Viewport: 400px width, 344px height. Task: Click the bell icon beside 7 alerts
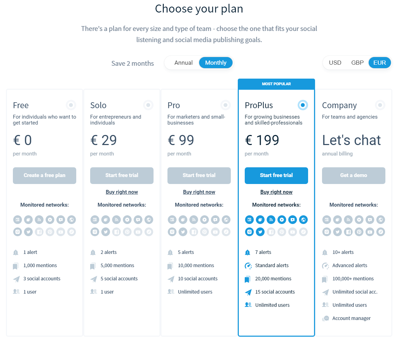tap(248, 252)
